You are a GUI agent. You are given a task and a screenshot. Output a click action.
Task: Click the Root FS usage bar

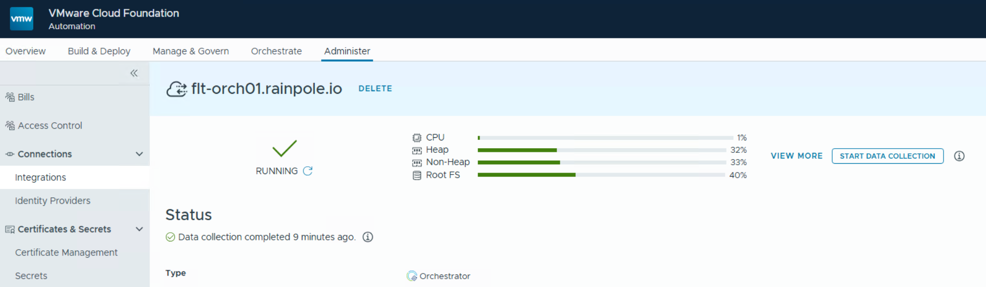[601, 175]
